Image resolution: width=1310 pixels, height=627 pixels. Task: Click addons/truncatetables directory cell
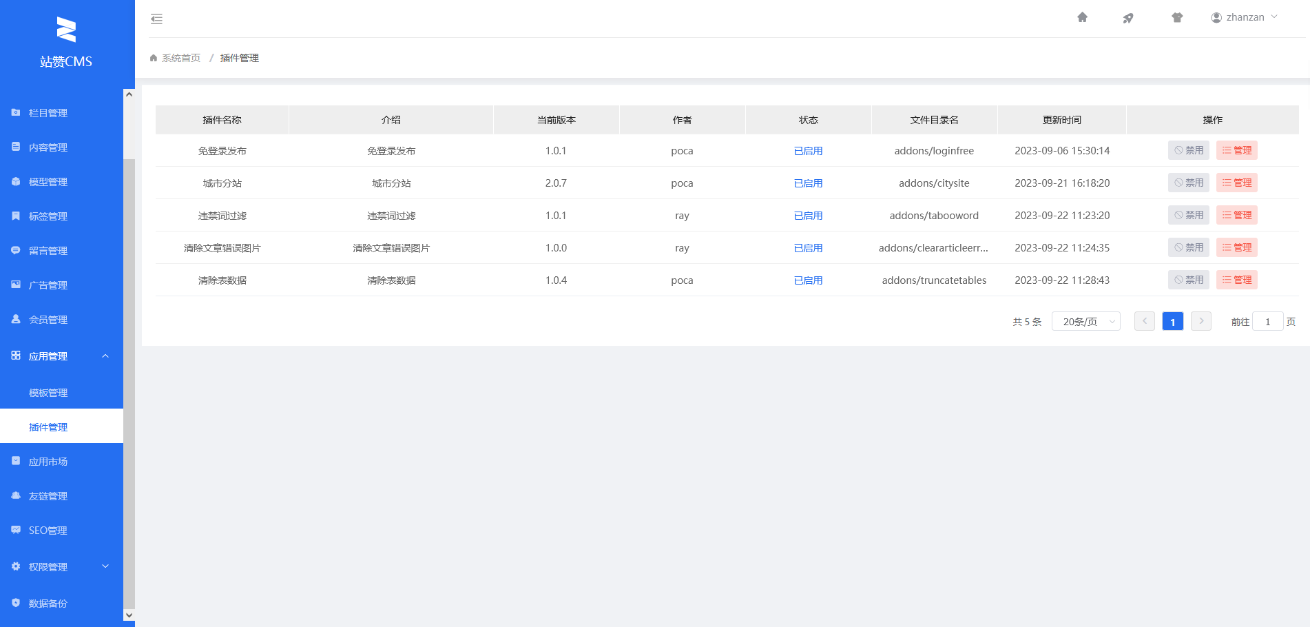[934, 280]
